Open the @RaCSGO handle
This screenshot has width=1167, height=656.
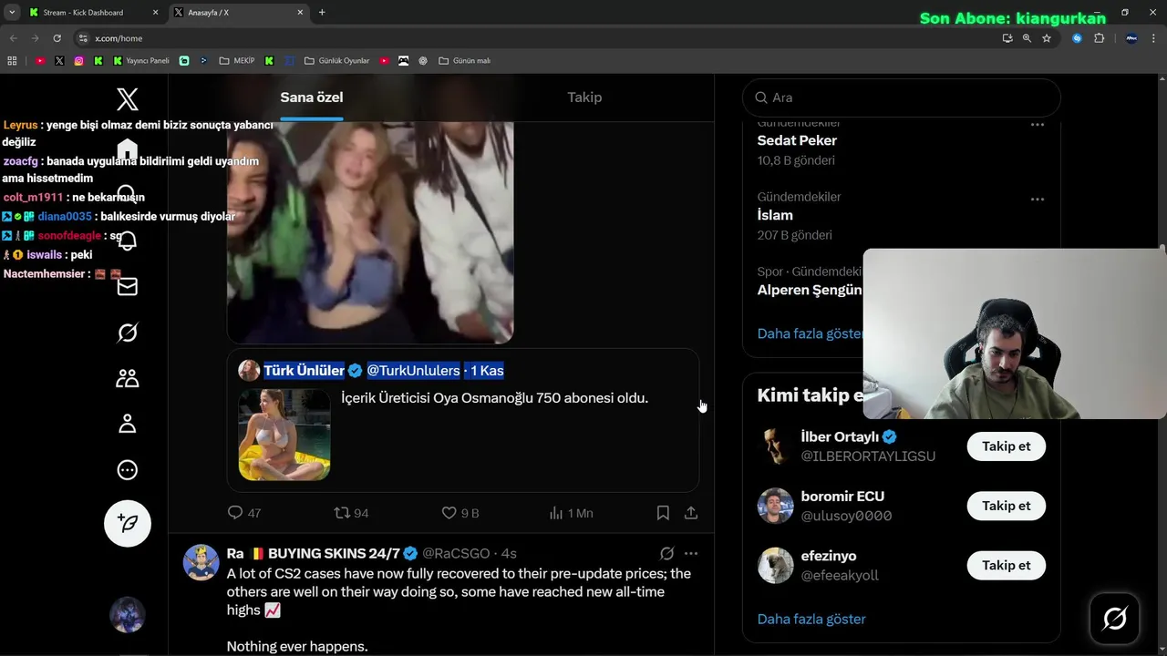click(456, 553)
